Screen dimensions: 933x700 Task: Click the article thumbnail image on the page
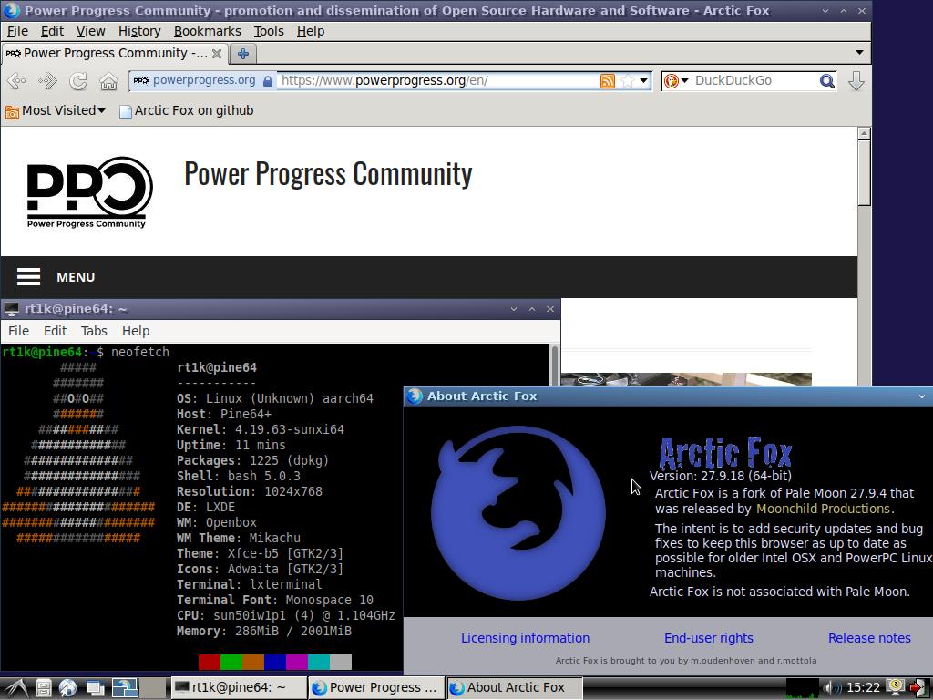click(x=686, y=380)
